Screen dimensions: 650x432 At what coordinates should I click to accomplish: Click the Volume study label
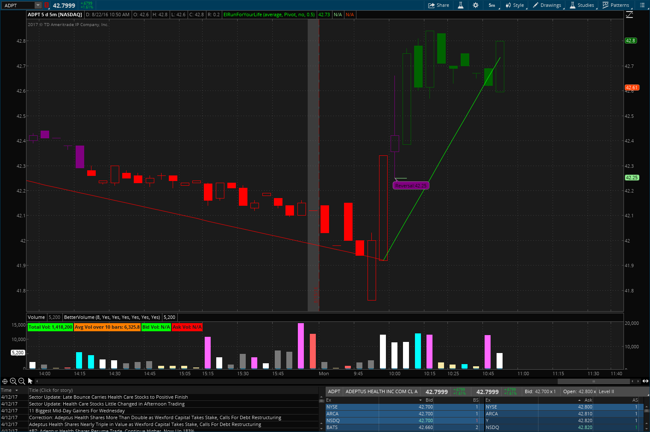(x=36, y=317)
